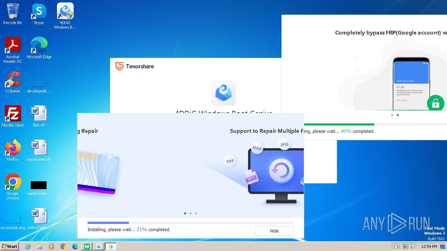The width and height of the screenshot is (447, 251).
Task: Click the MOV file badge in slideshow
Action: pyautogui.click(x=257, y=148)
